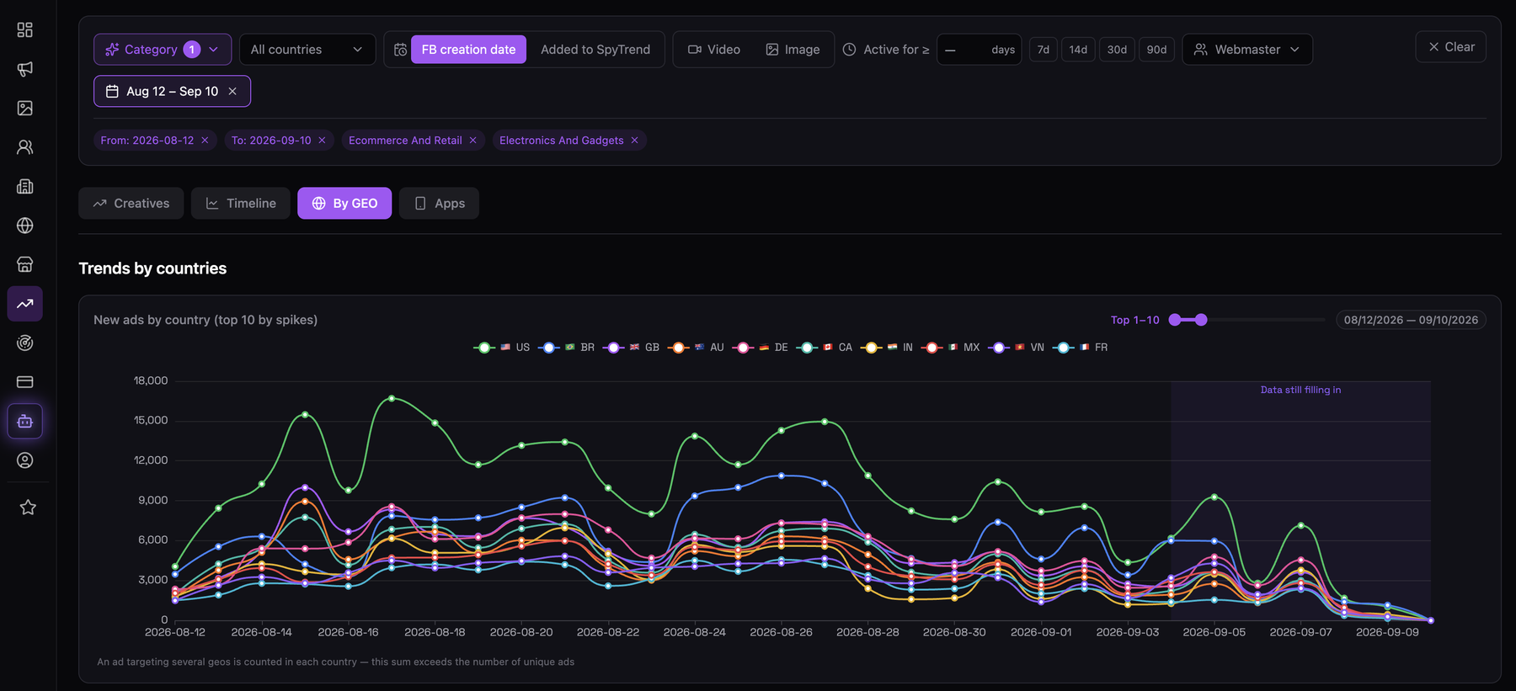This screenshot has width=1516, height=691.
Task: Toggle the GB series in chart legend
Action: (632, 348)
